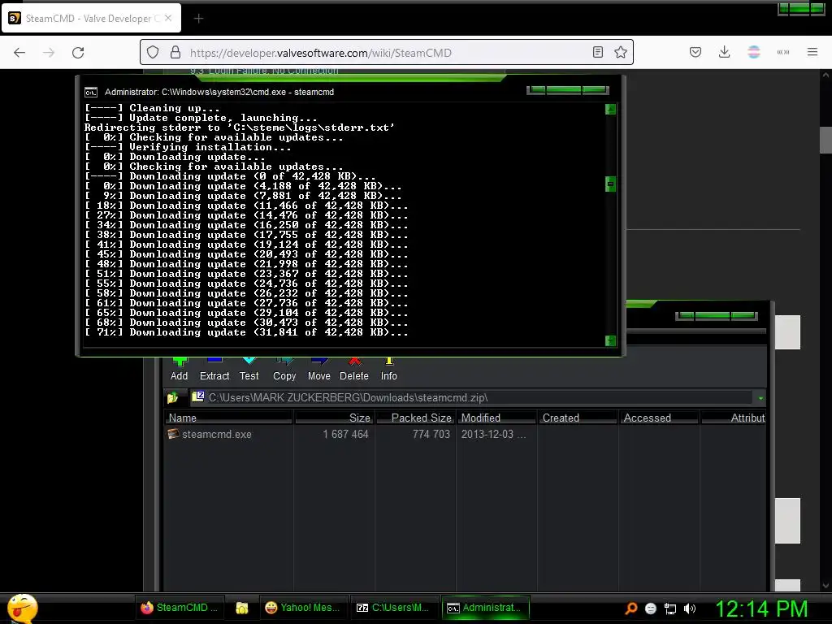Click the search magnifier tray icon
This screenshot has height=624, width=832.
coord(630,609)
